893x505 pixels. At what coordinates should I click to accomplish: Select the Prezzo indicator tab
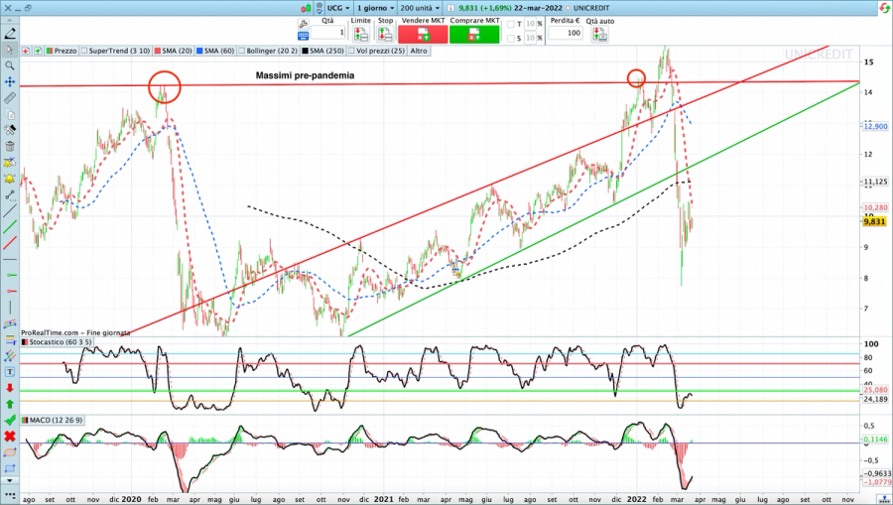(61, 51)
